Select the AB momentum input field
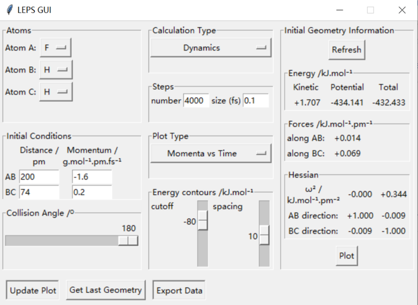Viewport: 418px width, 305px height. tap(92, 177)
